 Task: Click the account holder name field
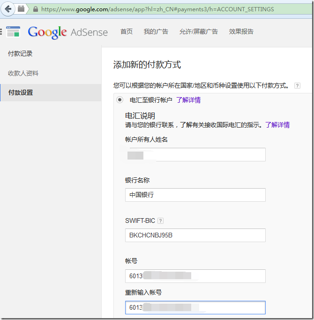(195, 155)
